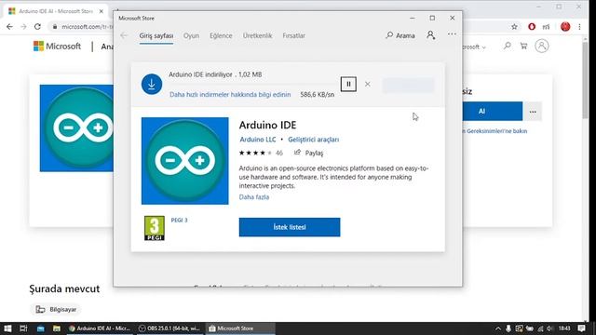Image resolution: width=596 pixels, height=335 pixels.
Task: Open Task View on the taskbar
Action: [23, 328]
